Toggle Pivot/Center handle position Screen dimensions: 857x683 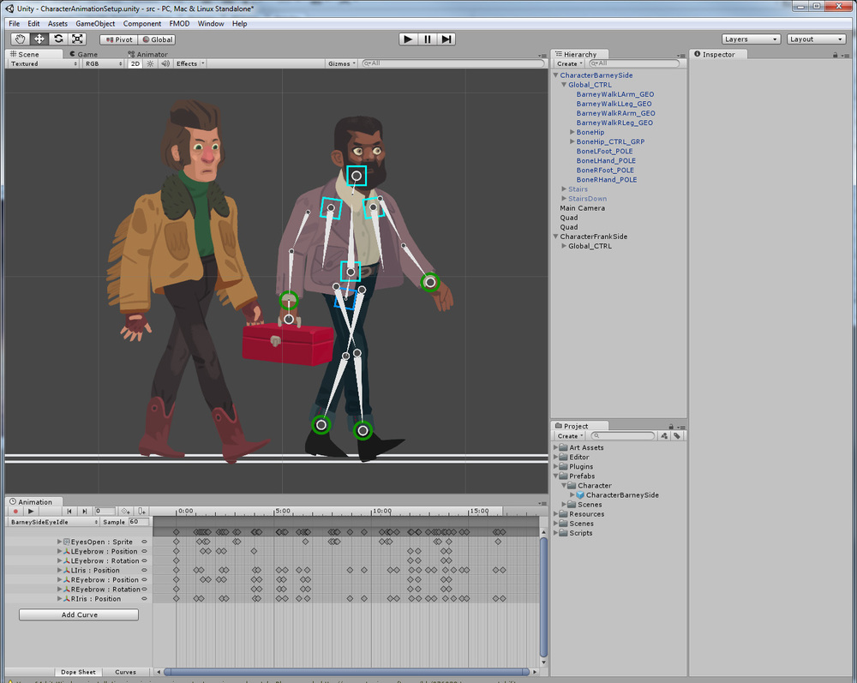tap(119, 39)
